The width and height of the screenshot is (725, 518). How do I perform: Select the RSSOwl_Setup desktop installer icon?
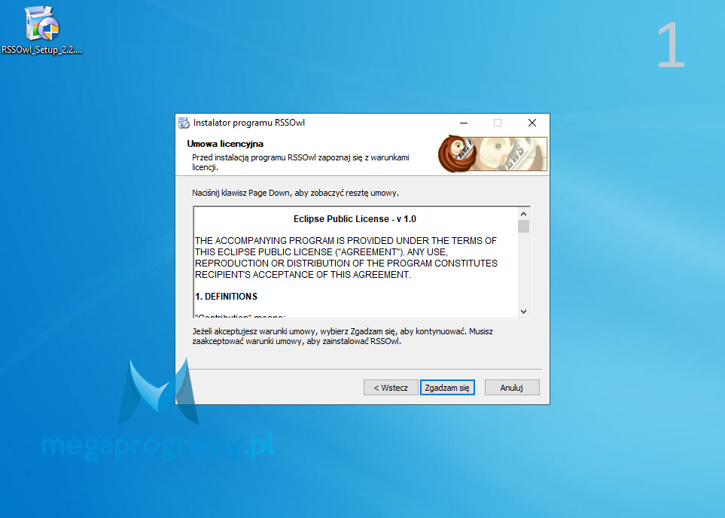point(41,30)
